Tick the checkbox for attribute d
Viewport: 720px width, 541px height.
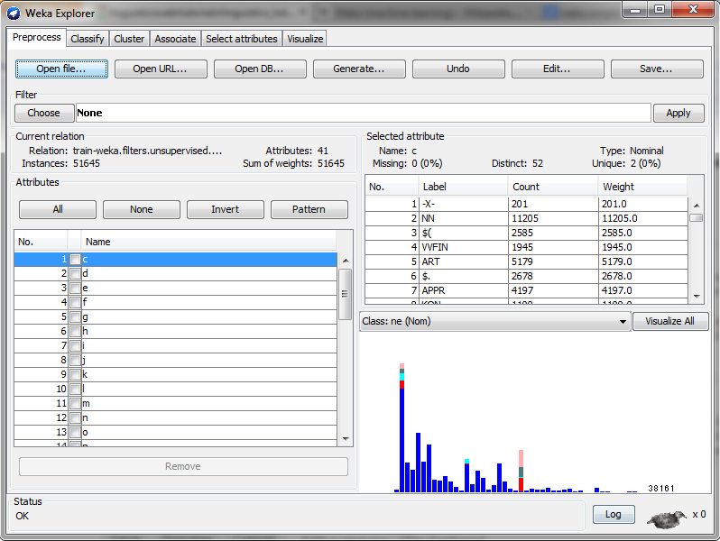[76, 273]
